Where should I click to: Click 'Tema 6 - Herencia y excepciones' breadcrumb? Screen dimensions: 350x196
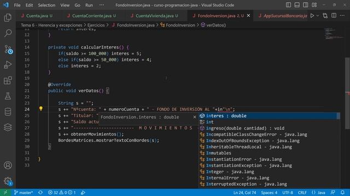pyautogui.click(x=51, y=25)
